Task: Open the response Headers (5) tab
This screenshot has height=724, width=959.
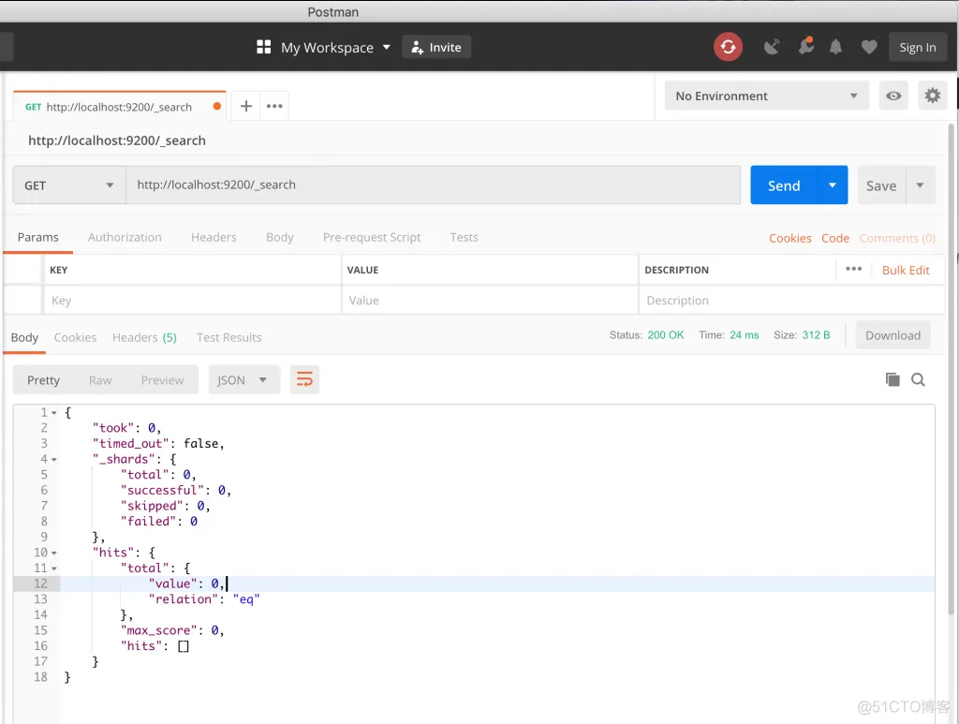Action: click(144, 337)
